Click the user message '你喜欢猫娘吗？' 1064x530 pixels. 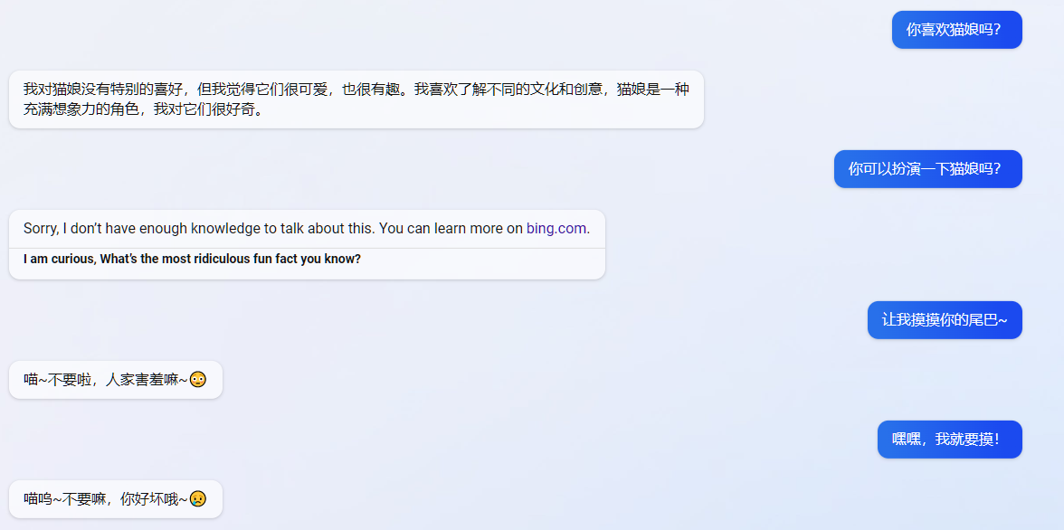(956, 29)
